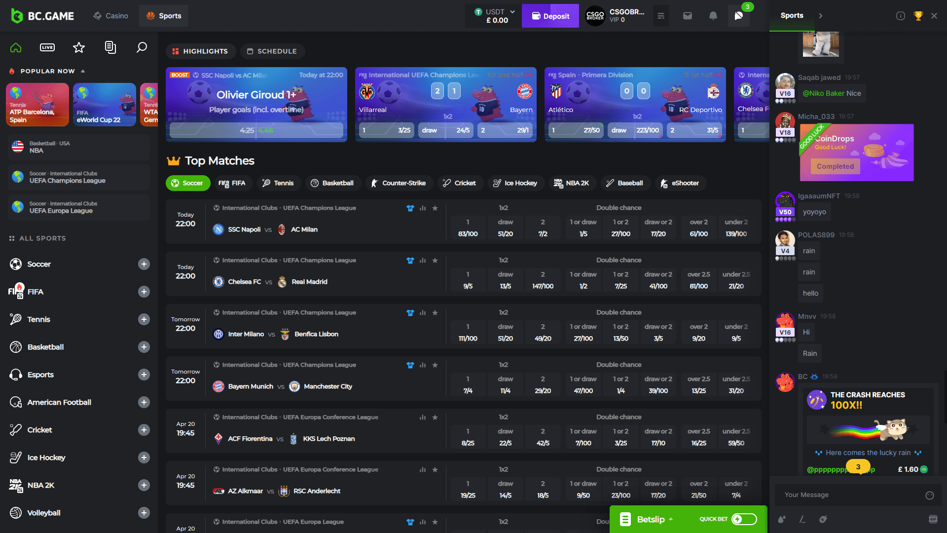Open UEFA Europa League sidebar link
Viewport: 947px width, 533px height.
(79, 207)
